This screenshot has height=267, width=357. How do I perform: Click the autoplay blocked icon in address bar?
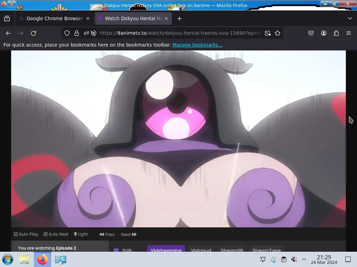pos(93,33)
